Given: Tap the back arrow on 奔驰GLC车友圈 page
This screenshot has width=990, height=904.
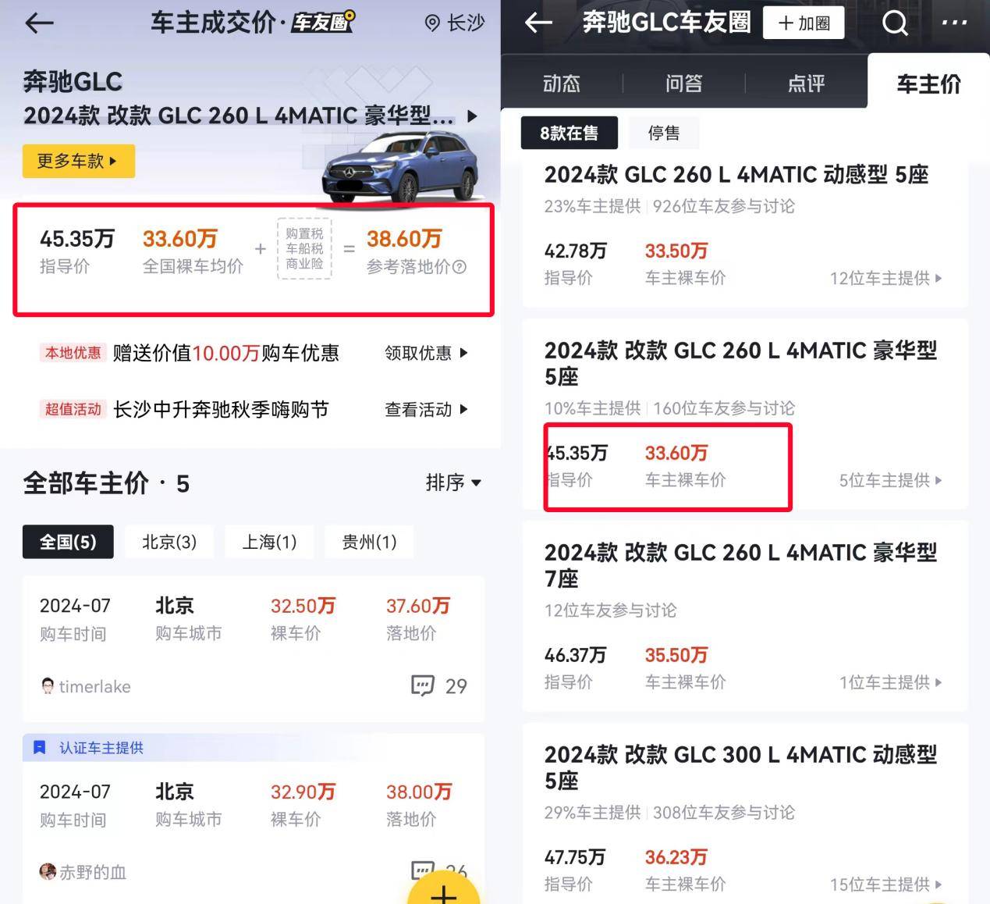Looking at the screenshot, I should click(538, 23).
